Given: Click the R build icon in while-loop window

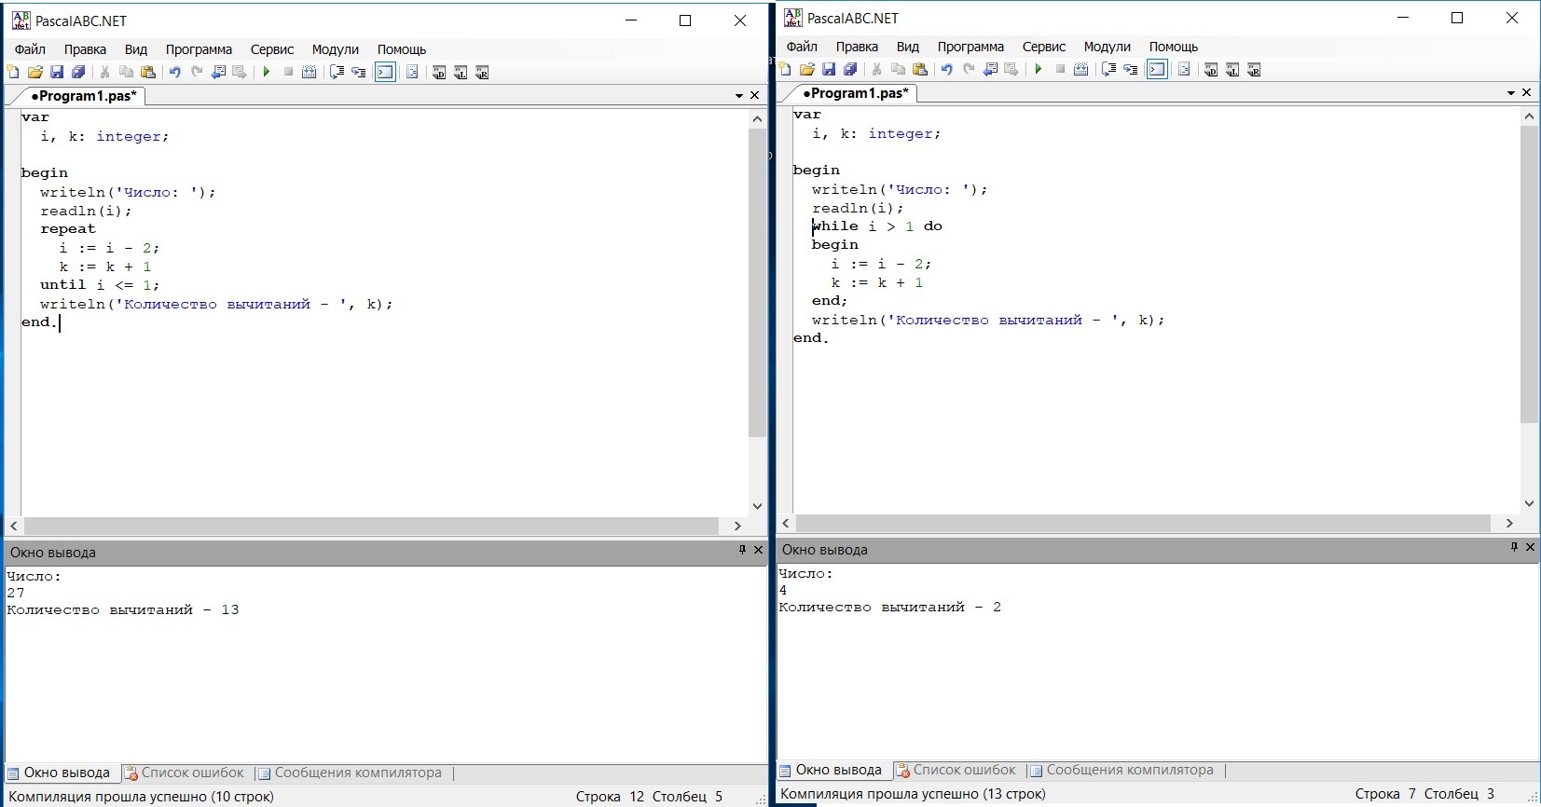Looking at the screenshot, I should coord(1254,69).
